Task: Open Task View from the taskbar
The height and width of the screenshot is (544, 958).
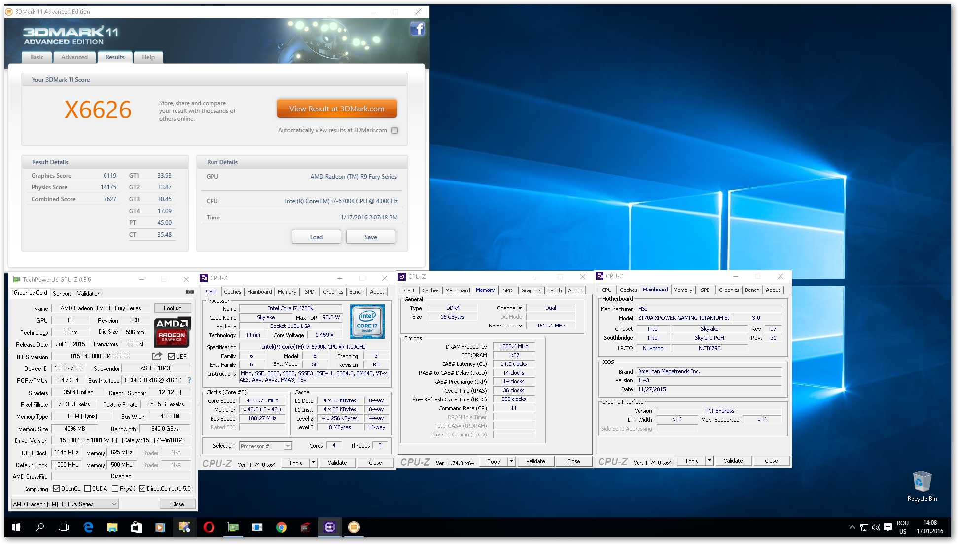Action: pos(64,527)
